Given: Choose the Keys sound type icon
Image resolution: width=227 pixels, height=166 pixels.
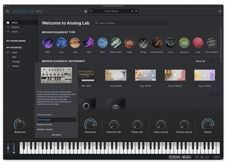Looking at the screenshot, I should point(61,43).
